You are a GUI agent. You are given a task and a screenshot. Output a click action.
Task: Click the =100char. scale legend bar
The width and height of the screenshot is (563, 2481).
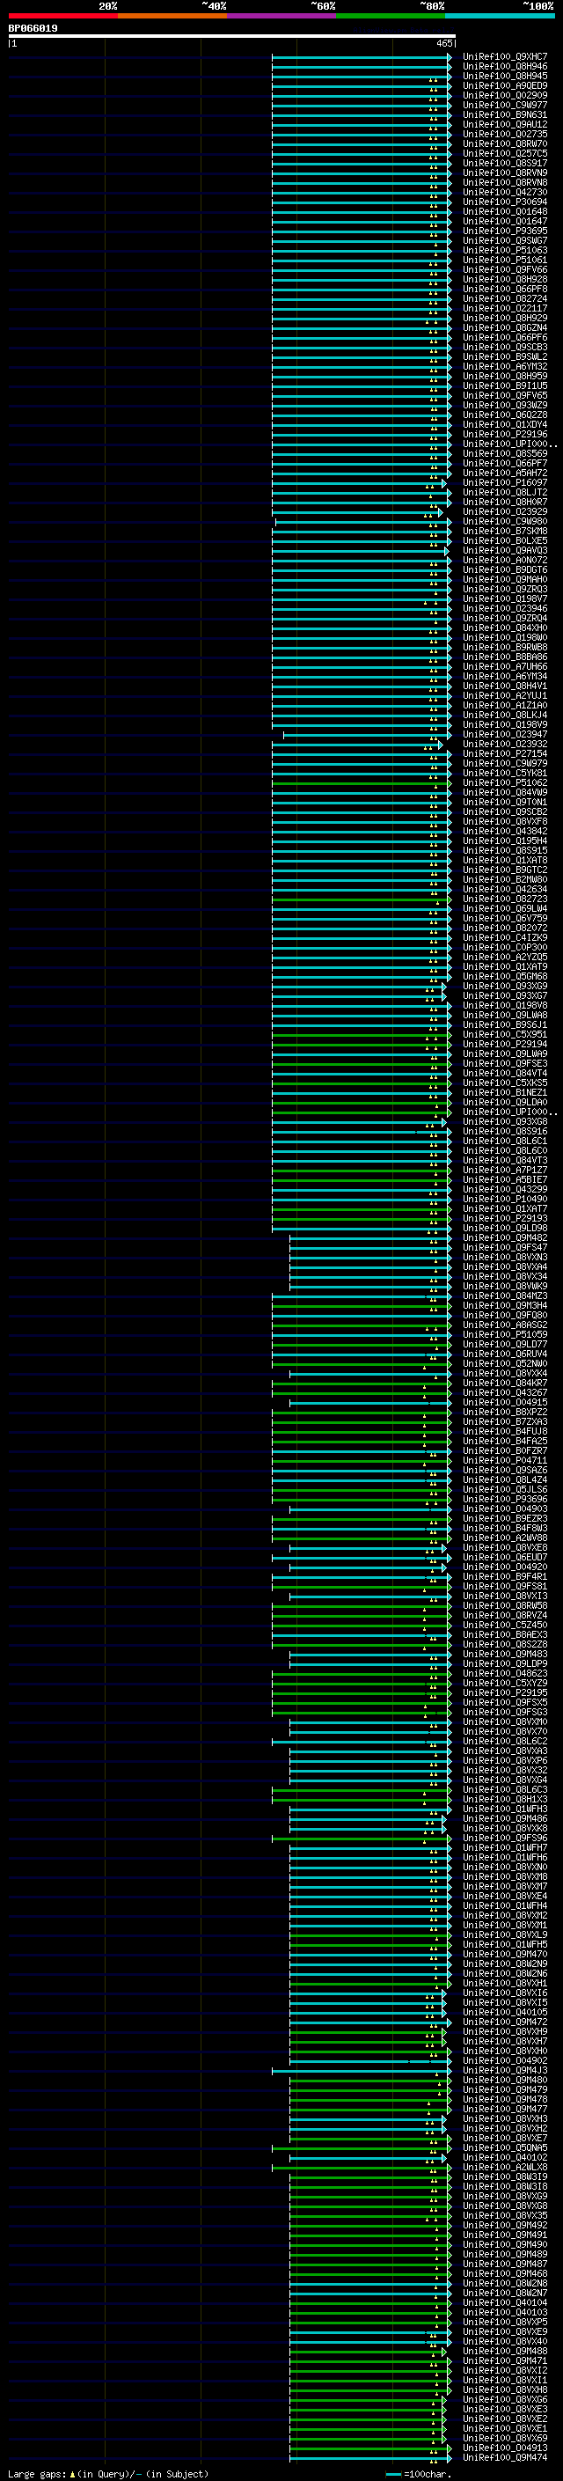(392, 2474)
